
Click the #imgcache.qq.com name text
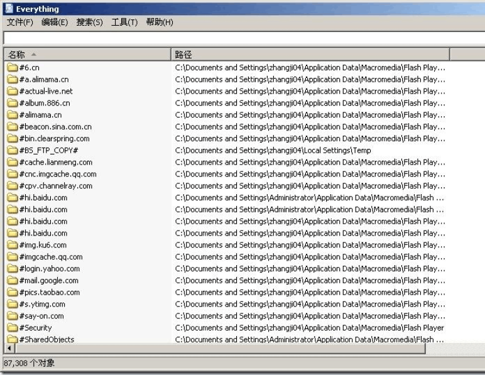coord(51,256)
